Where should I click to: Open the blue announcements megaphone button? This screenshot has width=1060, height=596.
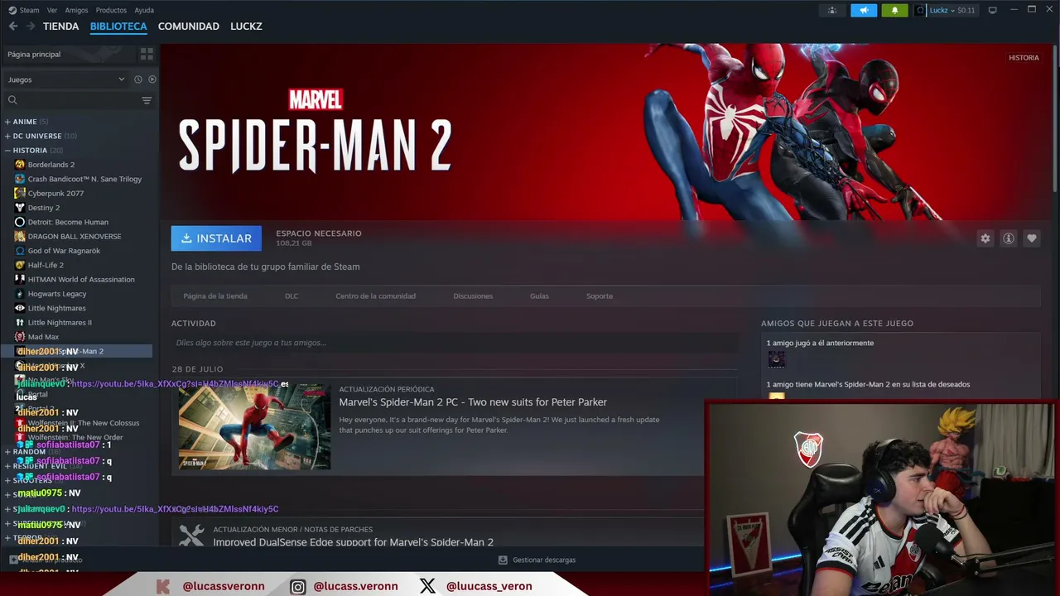pos(864,10)
